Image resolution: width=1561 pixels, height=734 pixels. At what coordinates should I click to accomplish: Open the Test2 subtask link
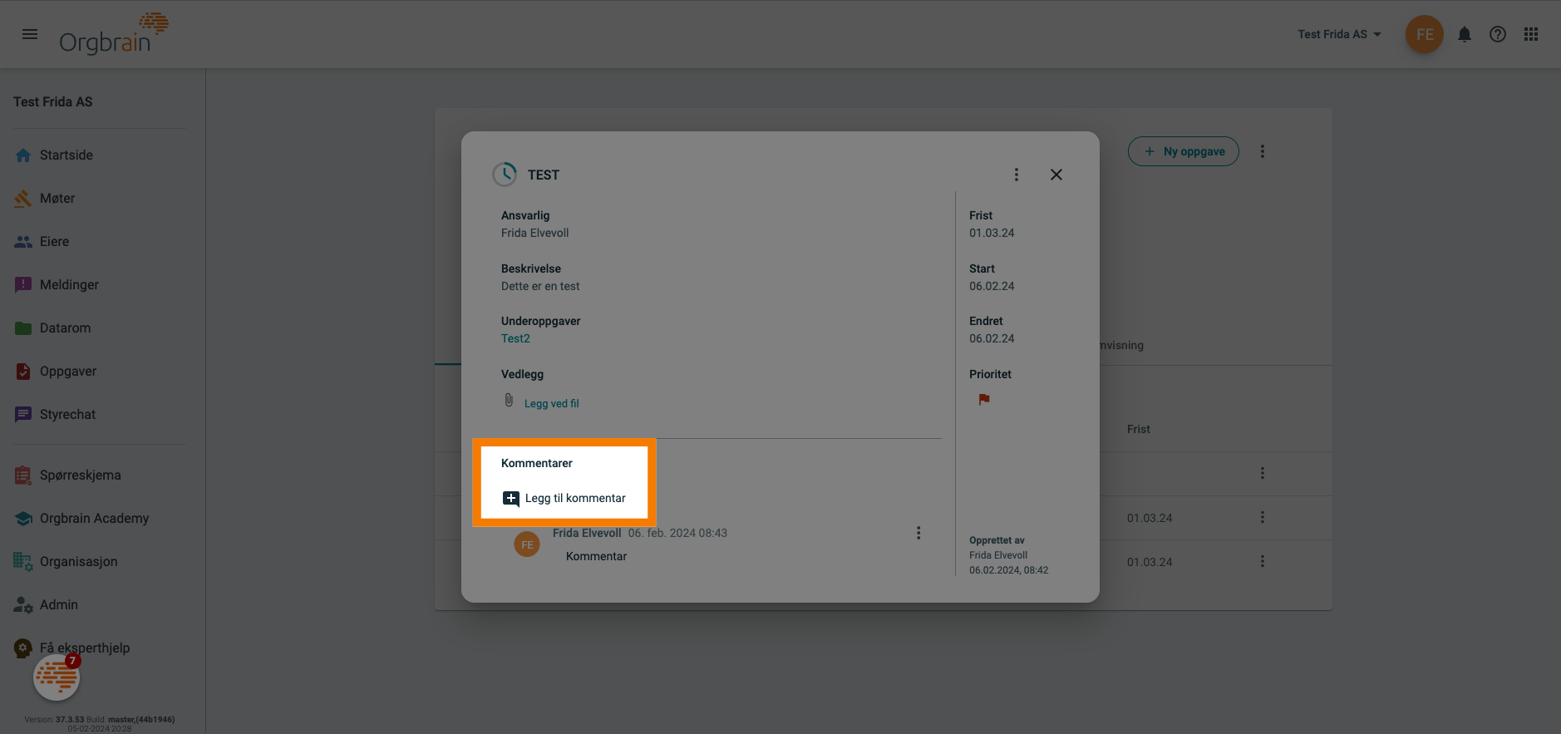[x=515, y=338]
